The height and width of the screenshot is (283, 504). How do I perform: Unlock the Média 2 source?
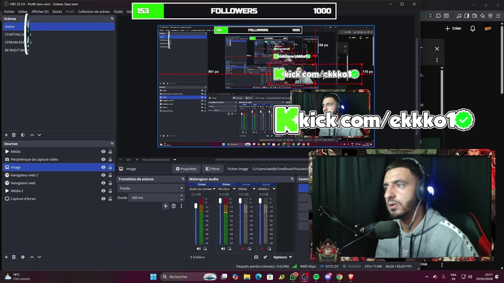[x=110, y=191]
